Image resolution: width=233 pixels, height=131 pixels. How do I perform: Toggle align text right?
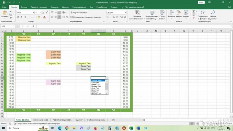coord(59,17)
